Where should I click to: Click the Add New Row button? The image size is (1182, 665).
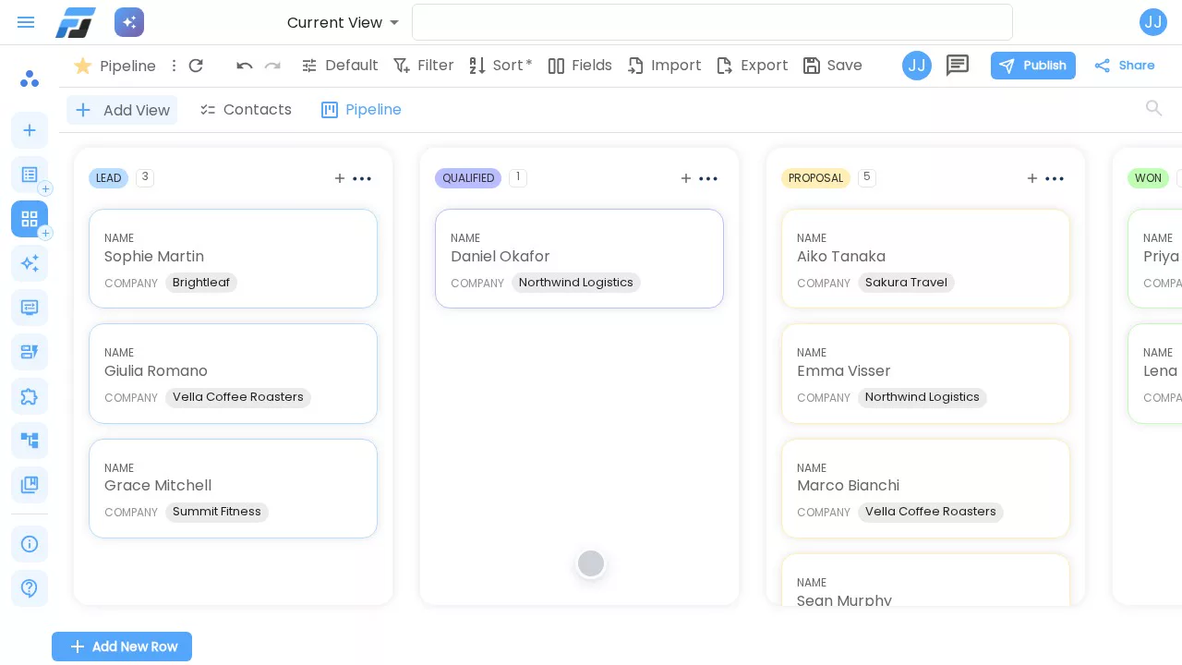tap(122, 647)
